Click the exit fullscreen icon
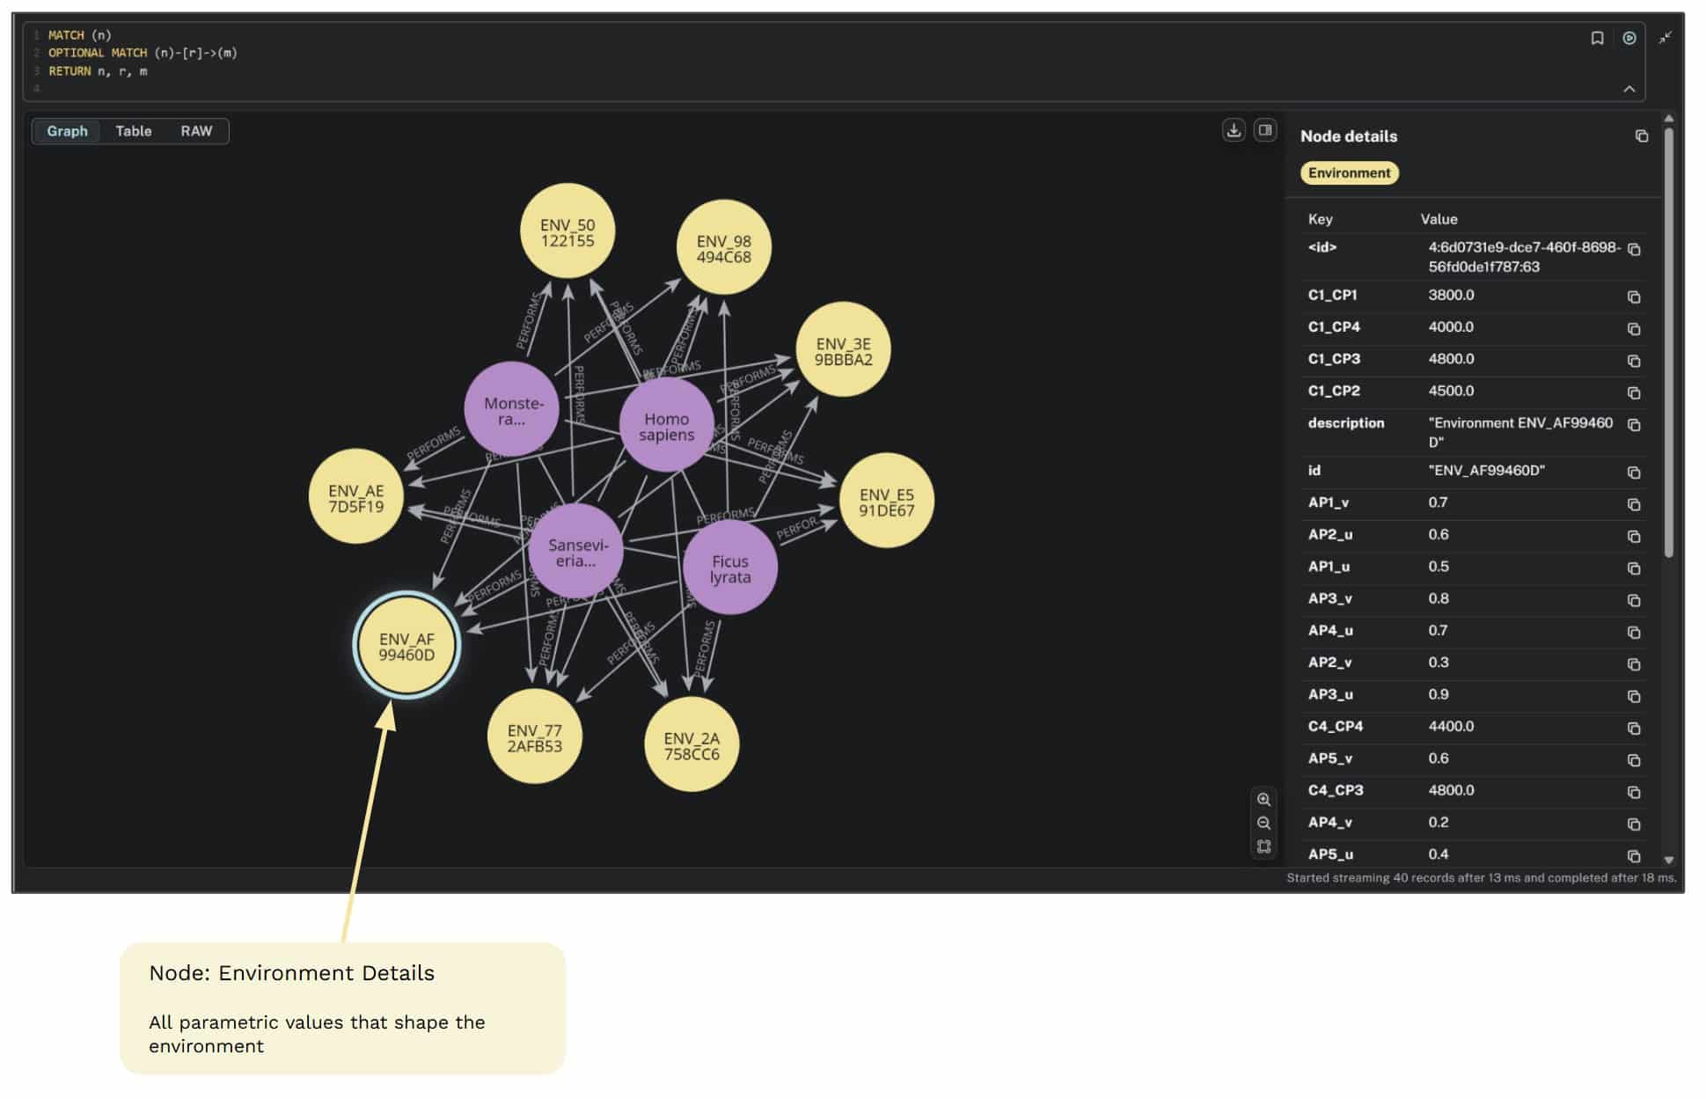 coord(1665,38)
